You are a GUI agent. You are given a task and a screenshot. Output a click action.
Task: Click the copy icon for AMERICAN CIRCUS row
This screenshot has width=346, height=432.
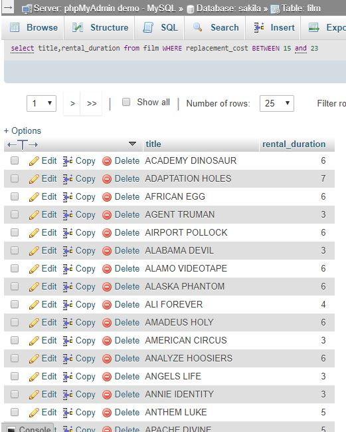tap(68, 341)
